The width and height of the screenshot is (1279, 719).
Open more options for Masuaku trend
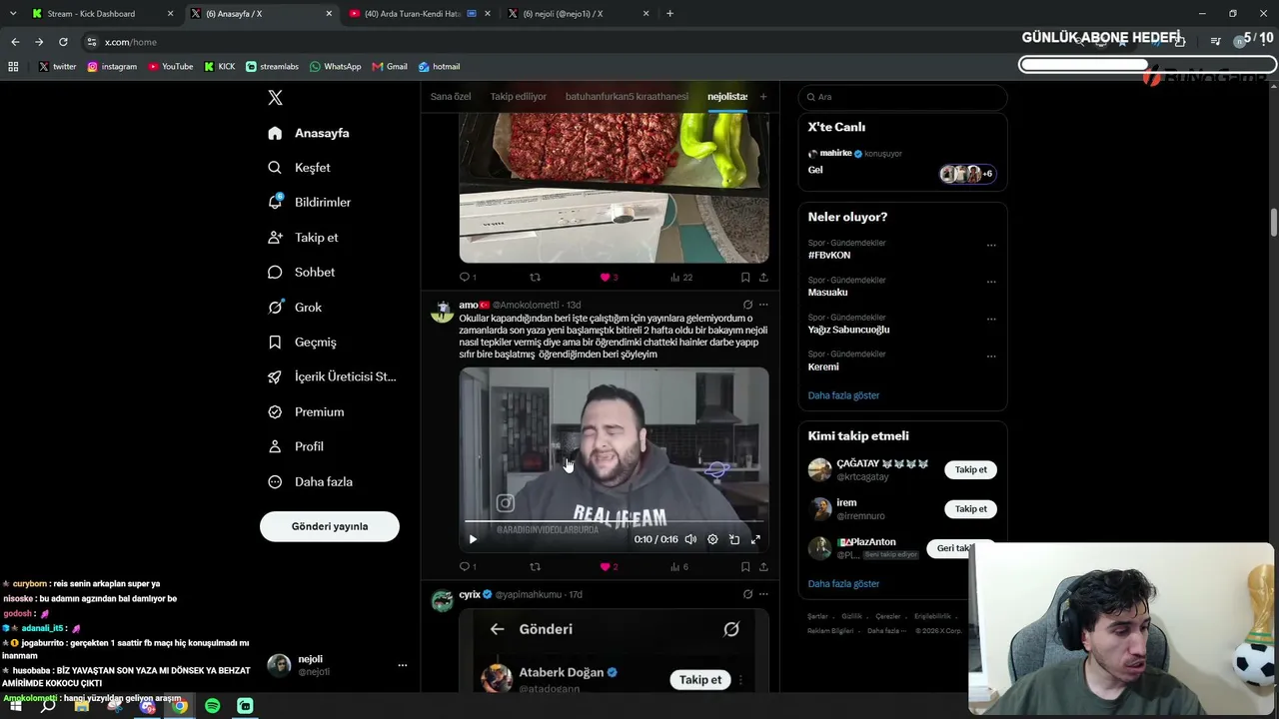(991, 282)
